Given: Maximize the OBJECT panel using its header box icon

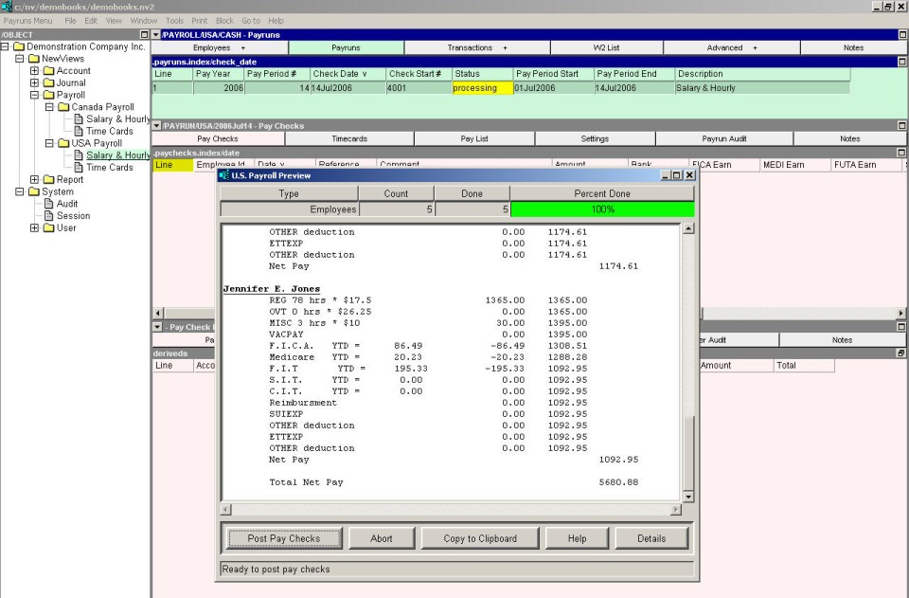Looking at the screenshot, I should click(145, 35).
